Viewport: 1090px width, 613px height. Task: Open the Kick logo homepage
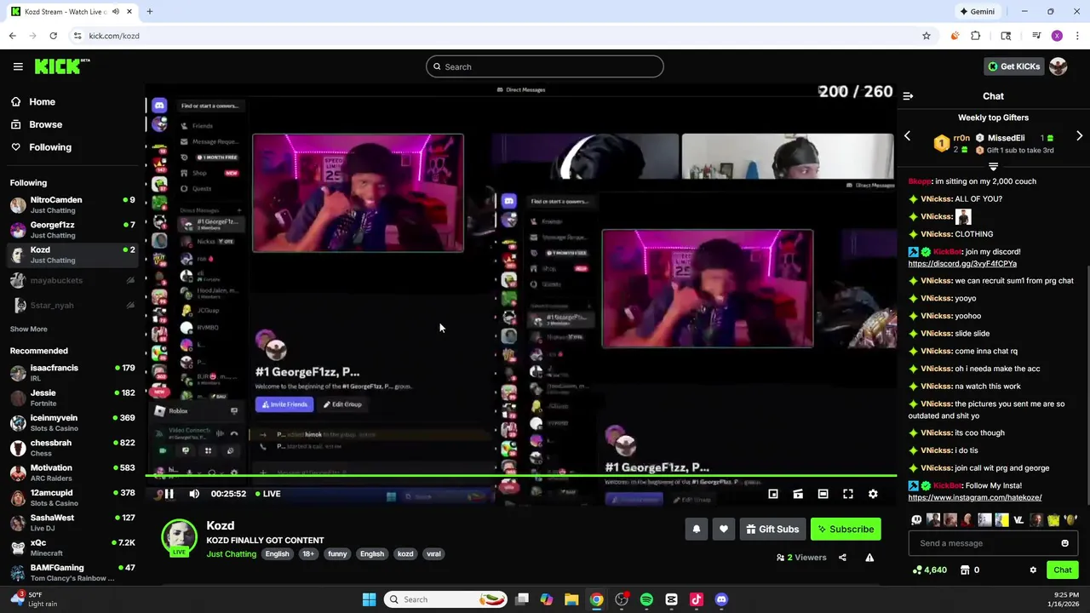coord(61,66)
